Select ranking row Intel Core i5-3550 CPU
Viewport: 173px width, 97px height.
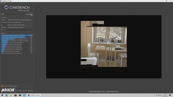[x=17, y=51]
